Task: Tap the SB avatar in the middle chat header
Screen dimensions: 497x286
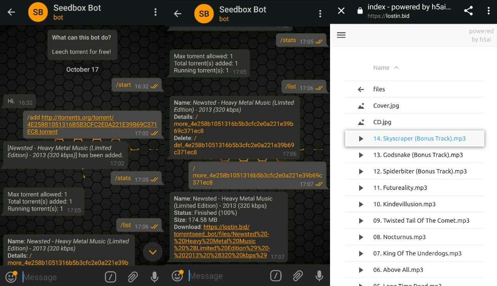Action: click(x=204, y=14)
